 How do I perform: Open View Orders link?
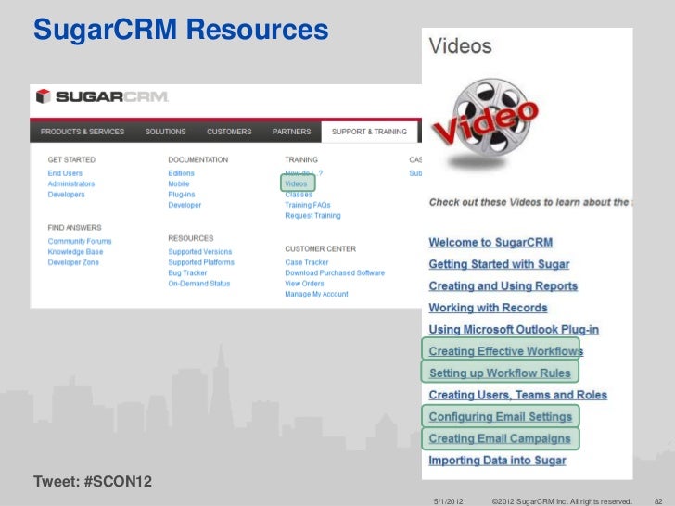click(x=304, y=284)
